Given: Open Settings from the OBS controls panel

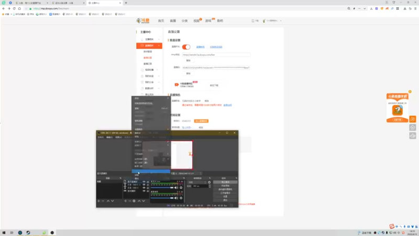Looking at the screenshot, I should (225, 196).
